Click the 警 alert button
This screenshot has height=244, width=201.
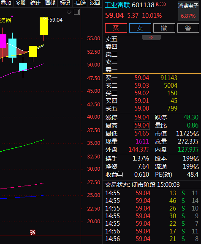[188, 28]
